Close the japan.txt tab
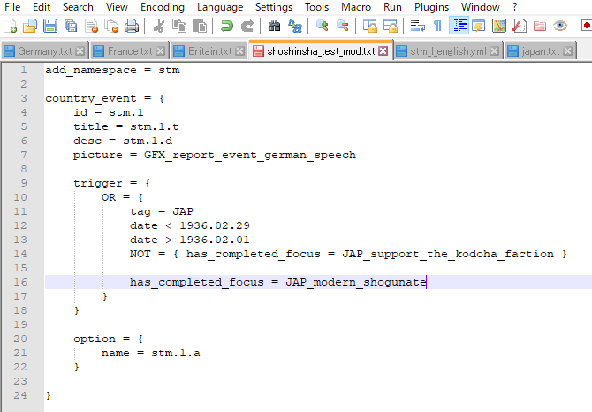This screenshot has width=592, height=412. pos(567,51)
